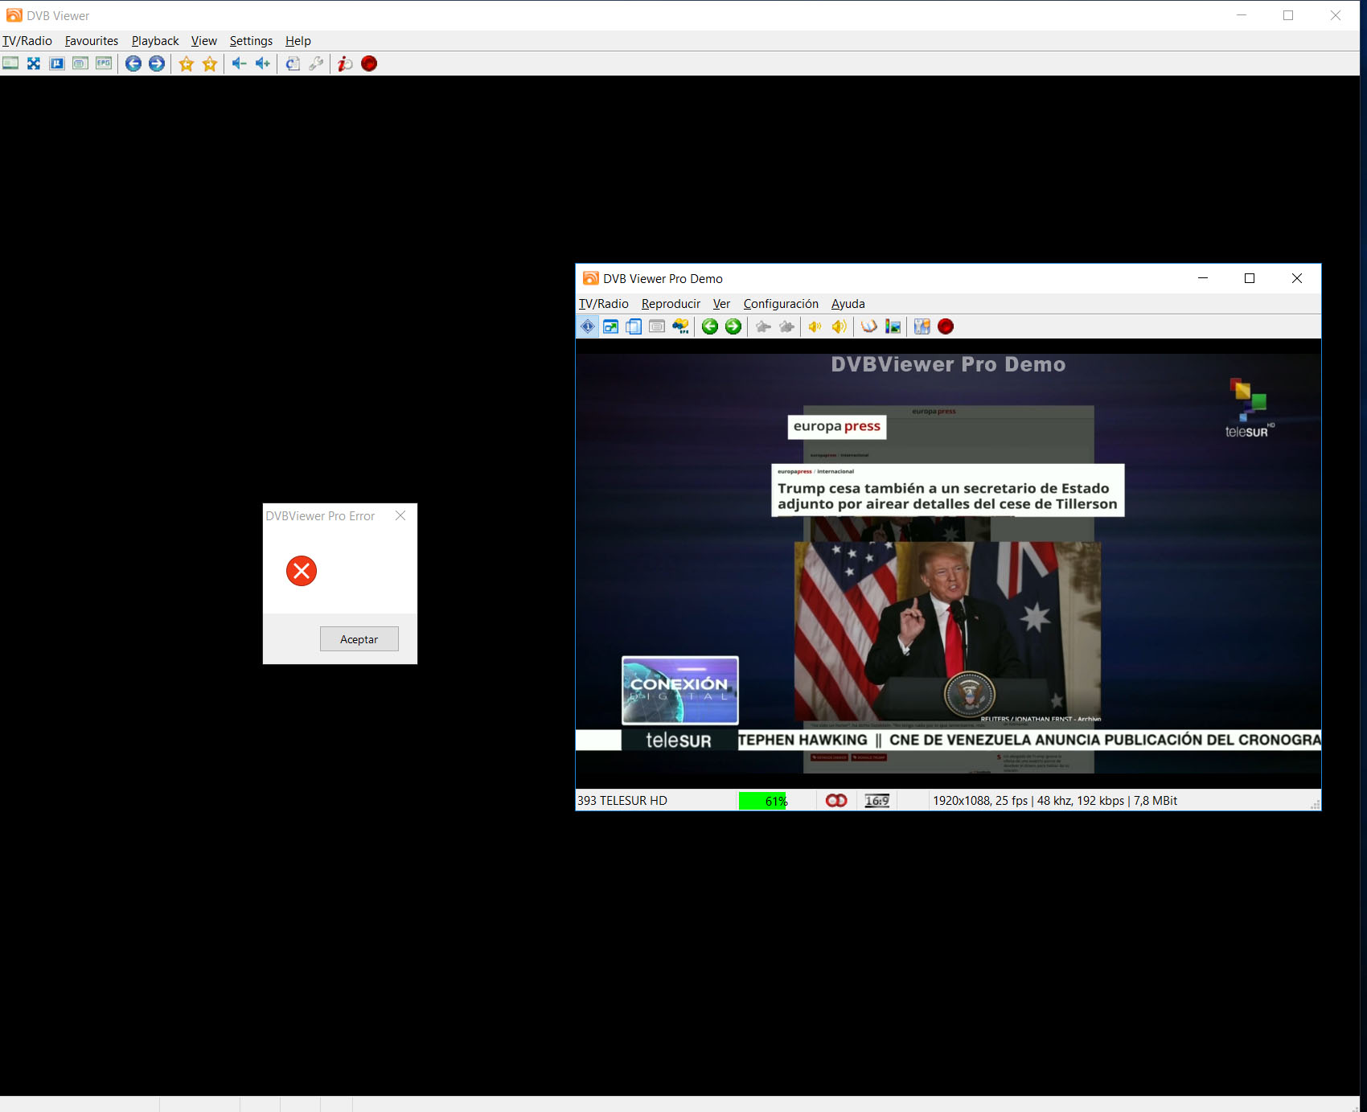The width and height of the screenshot is (1367, 1112).
Task: Toggle the 16:9 aspect ratio indicator
Action: point(876,801)
